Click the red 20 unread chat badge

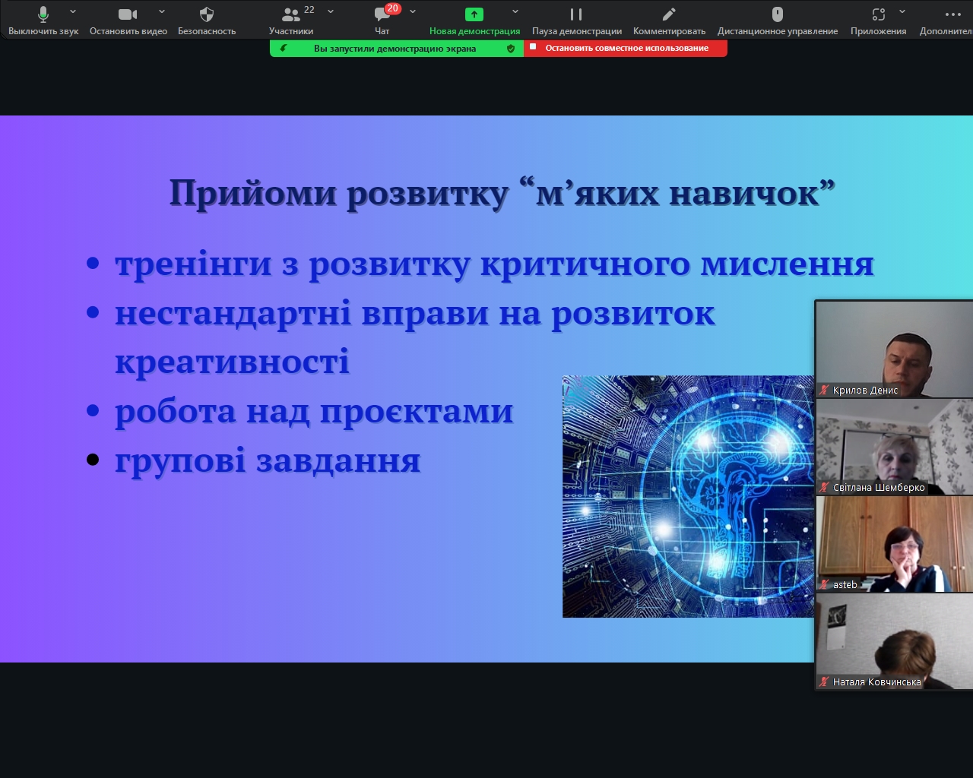tap(392, 8)
